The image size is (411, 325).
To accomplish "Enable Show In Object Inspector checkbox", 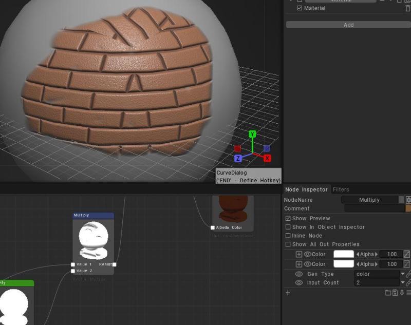I will (x=288, y=227).
